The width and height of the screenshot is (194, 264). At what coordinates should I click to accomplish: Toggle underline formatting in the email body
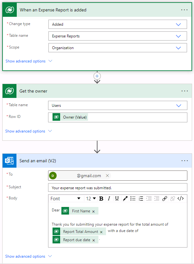tap(117, 198)
